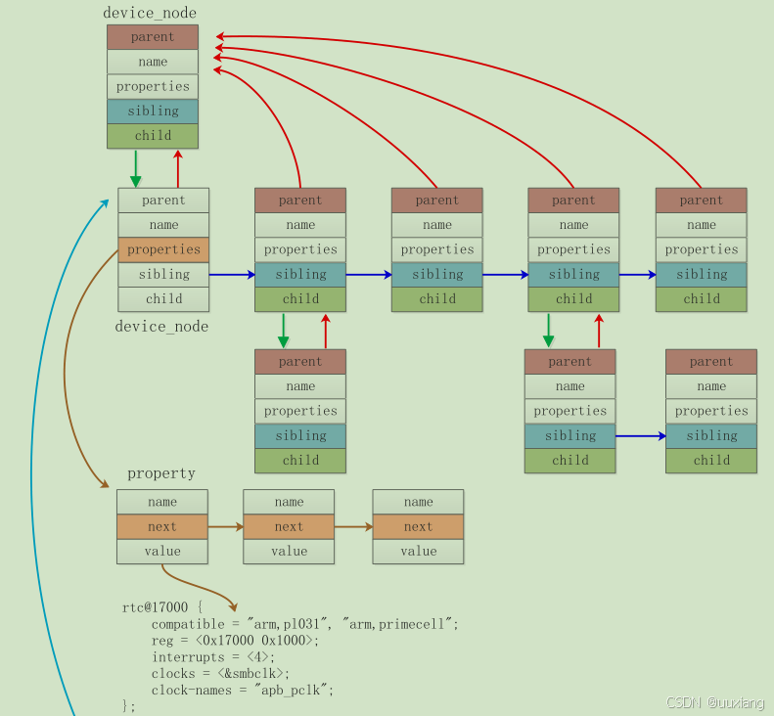774x716 pixels.
Task: Click the 'compatible = "arm,pl031"' code line
Action: (304, 624)
